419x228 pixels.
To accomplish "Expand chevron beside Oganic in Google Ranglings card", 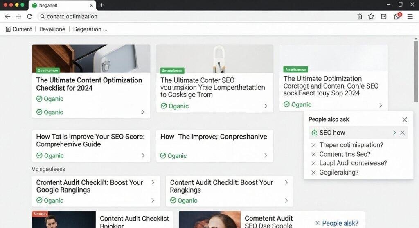I will click(153, 200).
